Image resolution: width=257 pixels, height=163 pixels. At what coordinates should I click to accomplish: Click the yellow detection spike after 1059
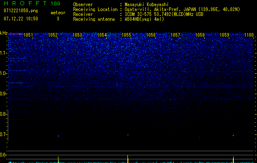pyautogui.click(x=233, y=159)
